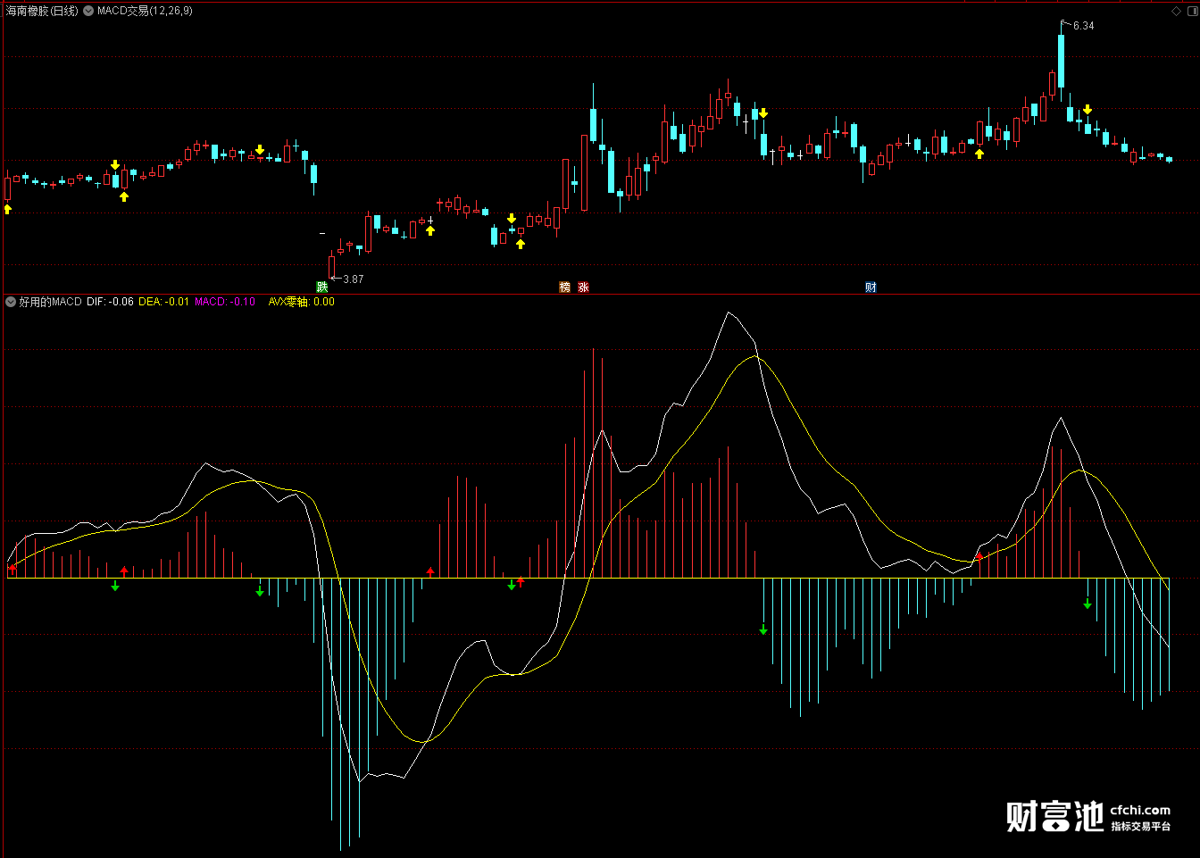1200x858 pixels.
Task: Click the 6.34 high price label
Action: (x=1083, y=26)
